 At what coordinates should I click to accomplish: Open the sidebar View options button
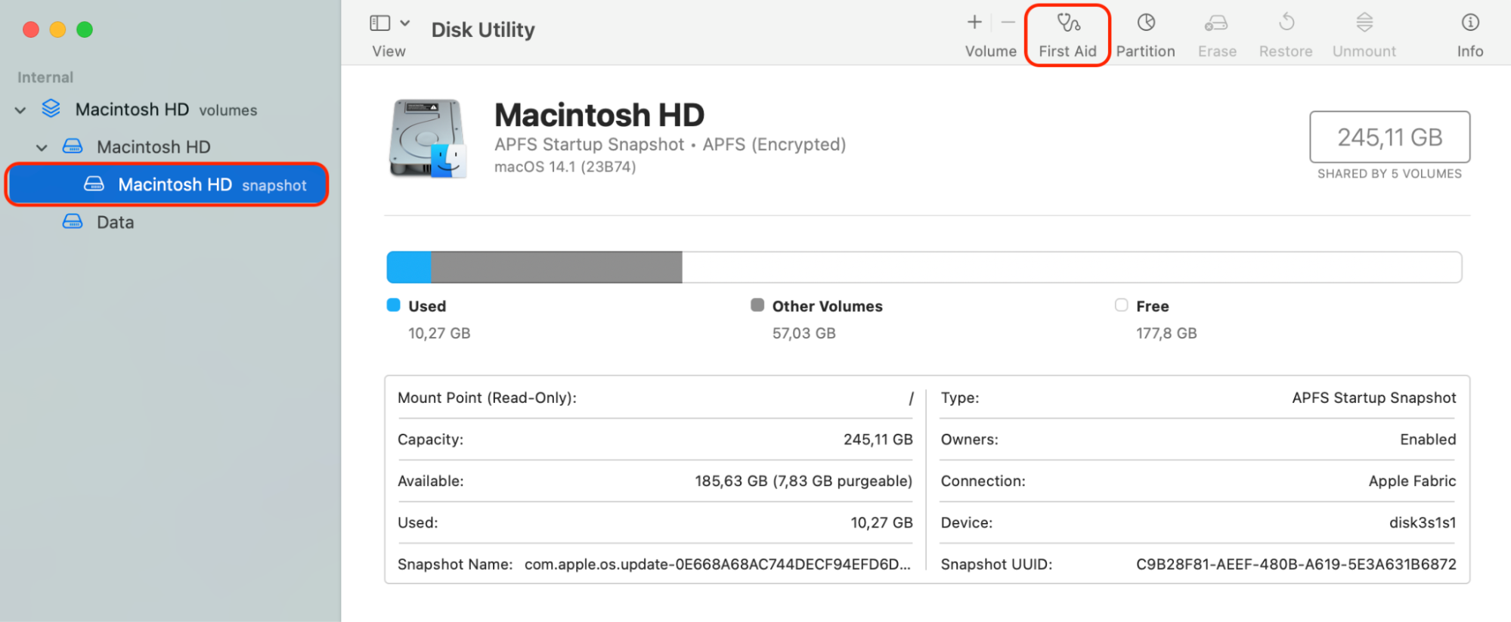[x=379, y=23]
